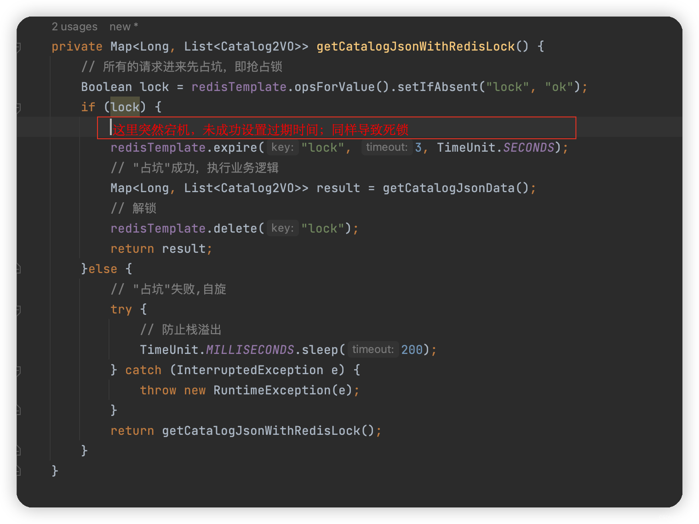Viewport: 699px width, 524px height.
Task: Click the new * author inlay hint
Action: (124, 27)
